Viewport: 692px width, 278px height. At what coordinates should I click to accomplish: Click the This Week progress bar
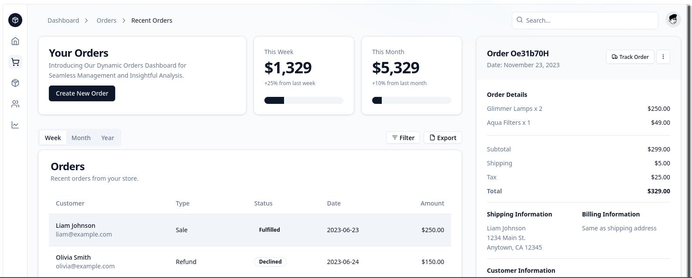pyautogui.click(x=304, y=100)
